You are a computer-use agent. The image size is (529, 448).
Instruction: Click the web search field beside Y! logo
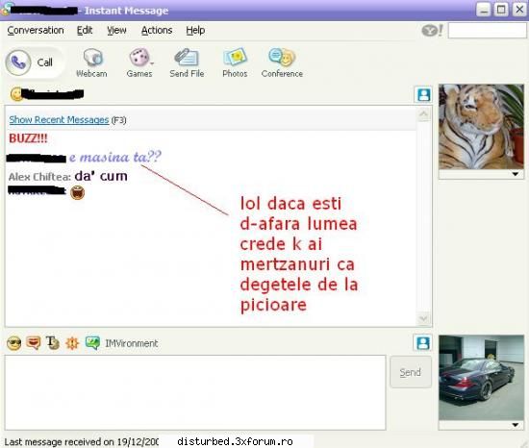(x=487, y=31)
